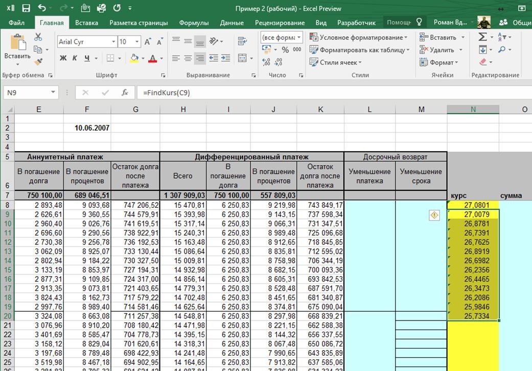Open the borders tool icon
532x371 pixels.
coord(110,58)
